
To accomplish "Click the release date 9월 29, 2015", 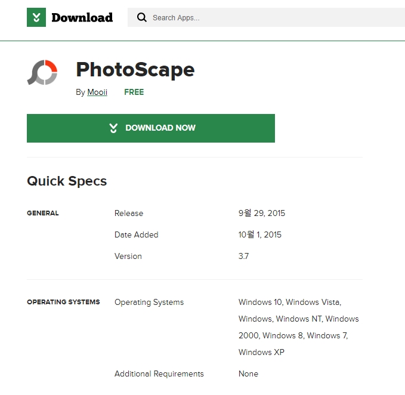I will pos(262,213).
